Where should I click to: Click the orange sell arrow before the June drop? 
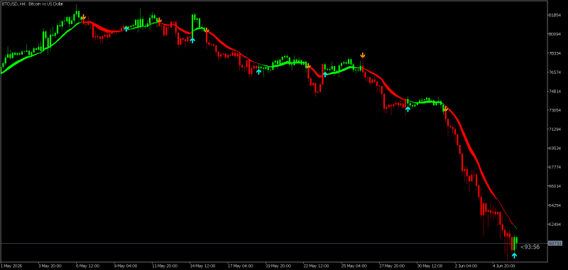446,109
